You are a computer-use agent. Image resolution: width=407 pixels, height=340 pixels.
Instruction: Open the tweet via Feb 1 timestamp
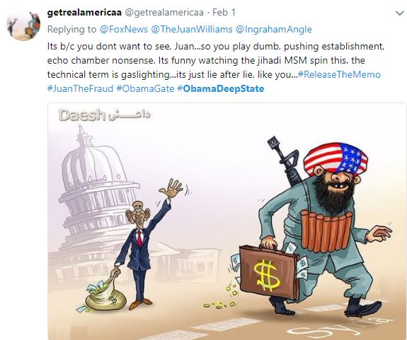click(224, 13)
